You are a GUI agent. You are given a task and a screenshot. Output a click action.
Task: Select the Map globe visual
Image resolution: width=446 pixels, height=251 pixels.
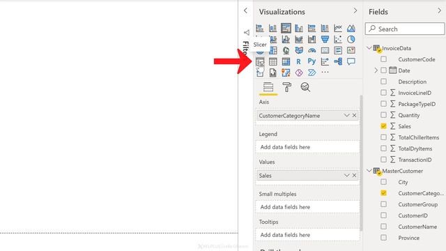pyautogui.click(x=286, y=50)
